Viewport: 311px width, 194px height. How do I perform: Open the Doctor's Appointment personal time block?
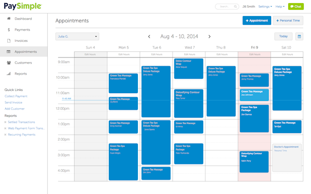point(287,158)
